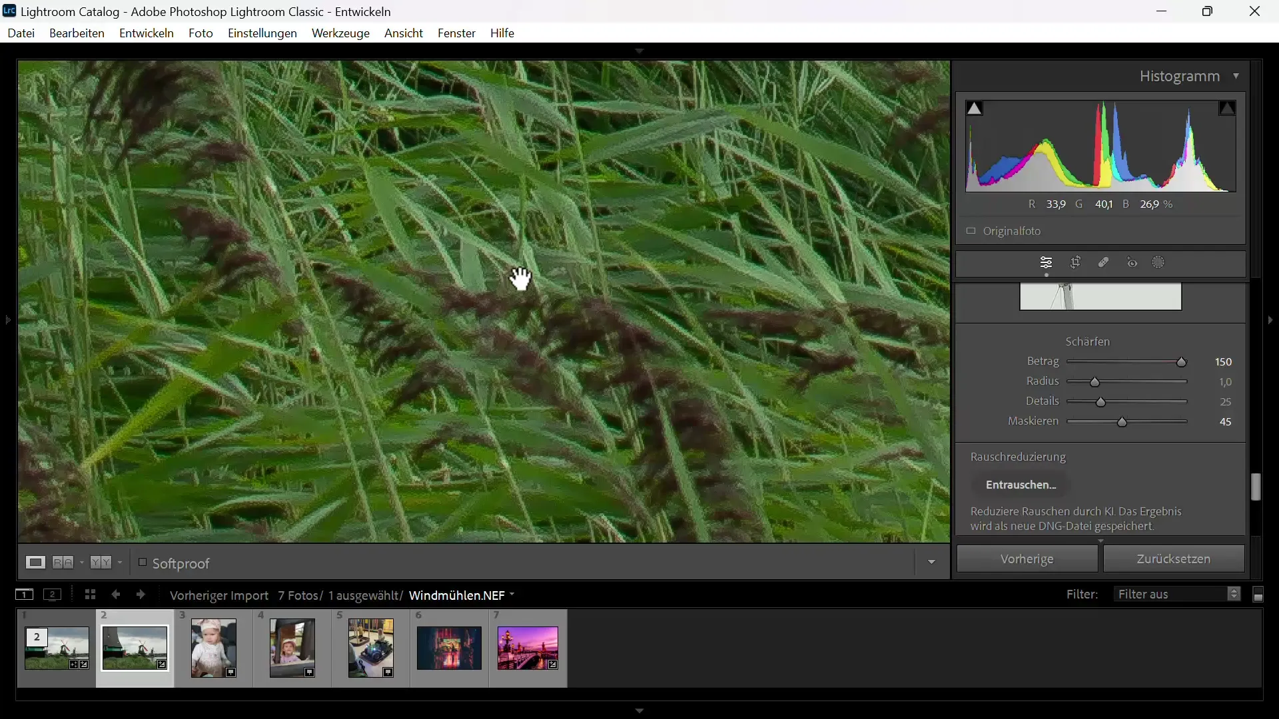Adjust the Betrag sharpening slider
The image size is (1279, 719).
pos(1182,362)
